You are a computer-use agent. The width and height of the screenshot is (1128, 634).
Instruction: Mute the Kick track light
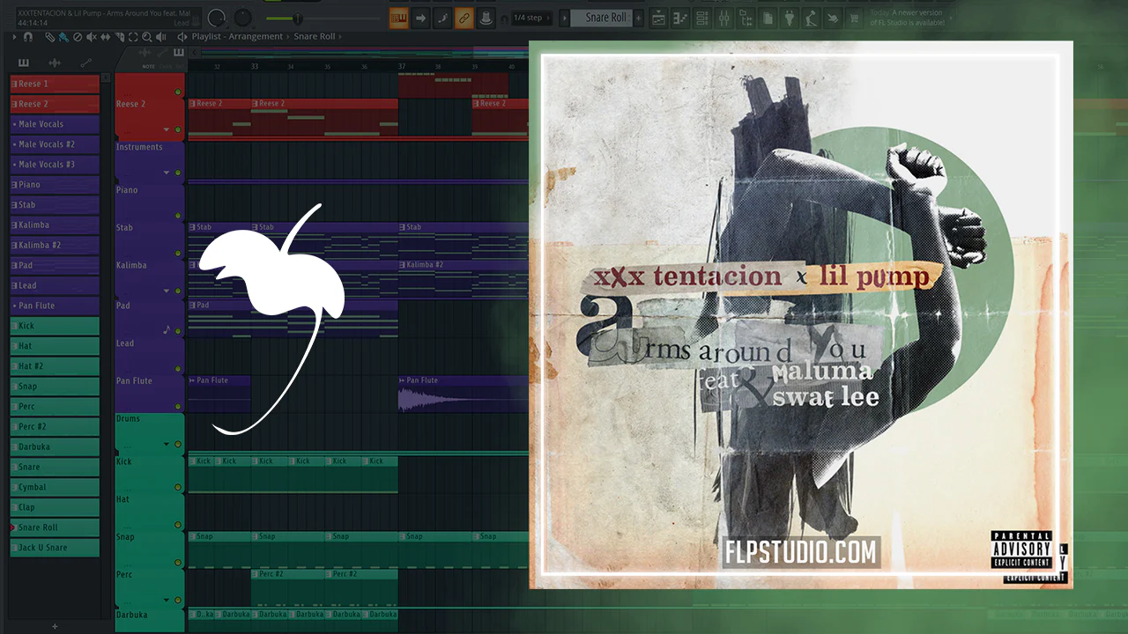coord(178,487)
